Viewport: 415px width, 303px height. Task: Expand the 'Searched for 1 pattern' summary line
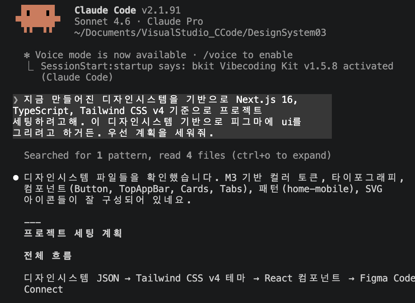tap(178, 155)
